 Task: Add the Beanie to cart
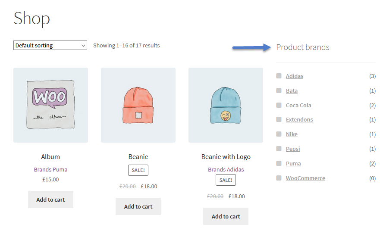138,206
